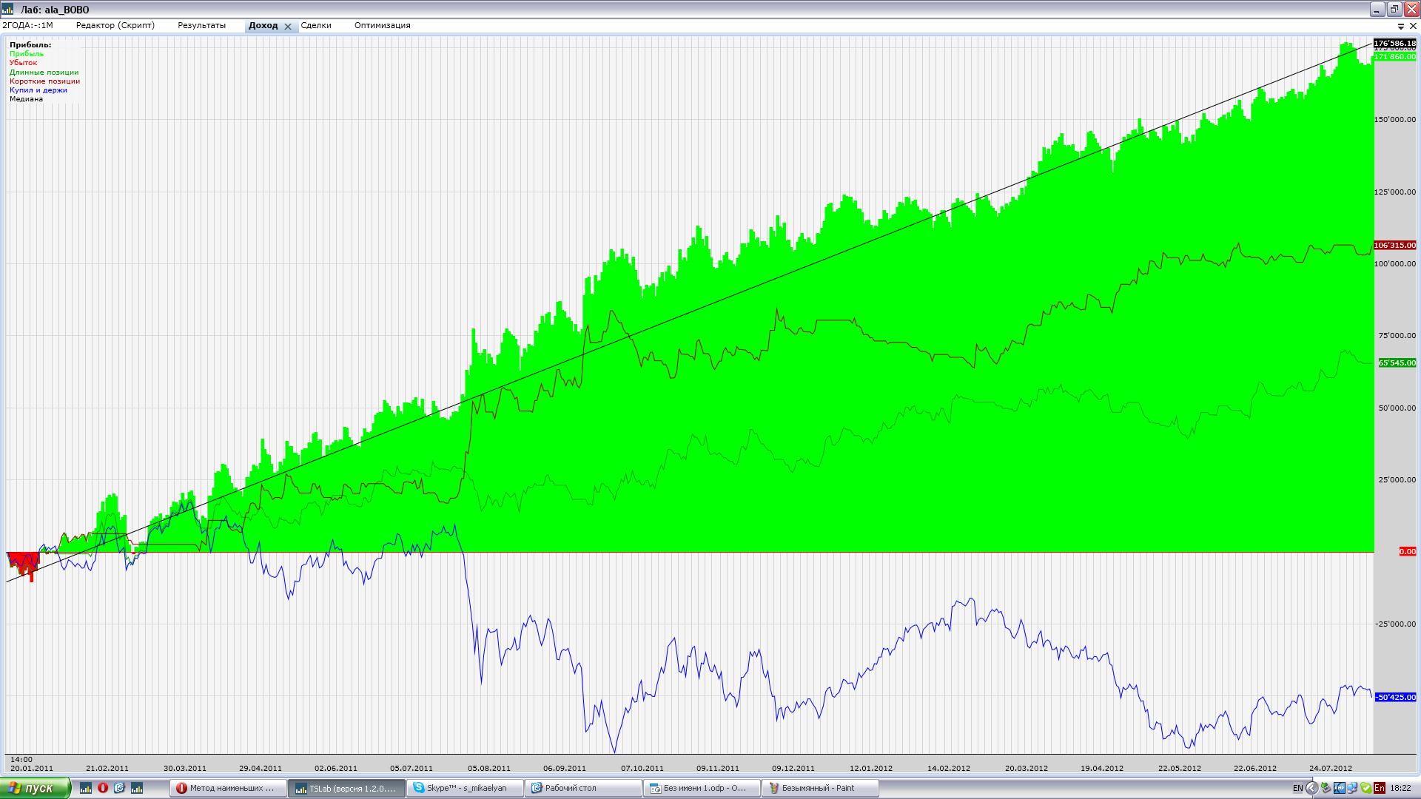The height and width of the screenshot is (799, 1421).
Task: Go to the Сделки tab
Action: click(316, 25)
